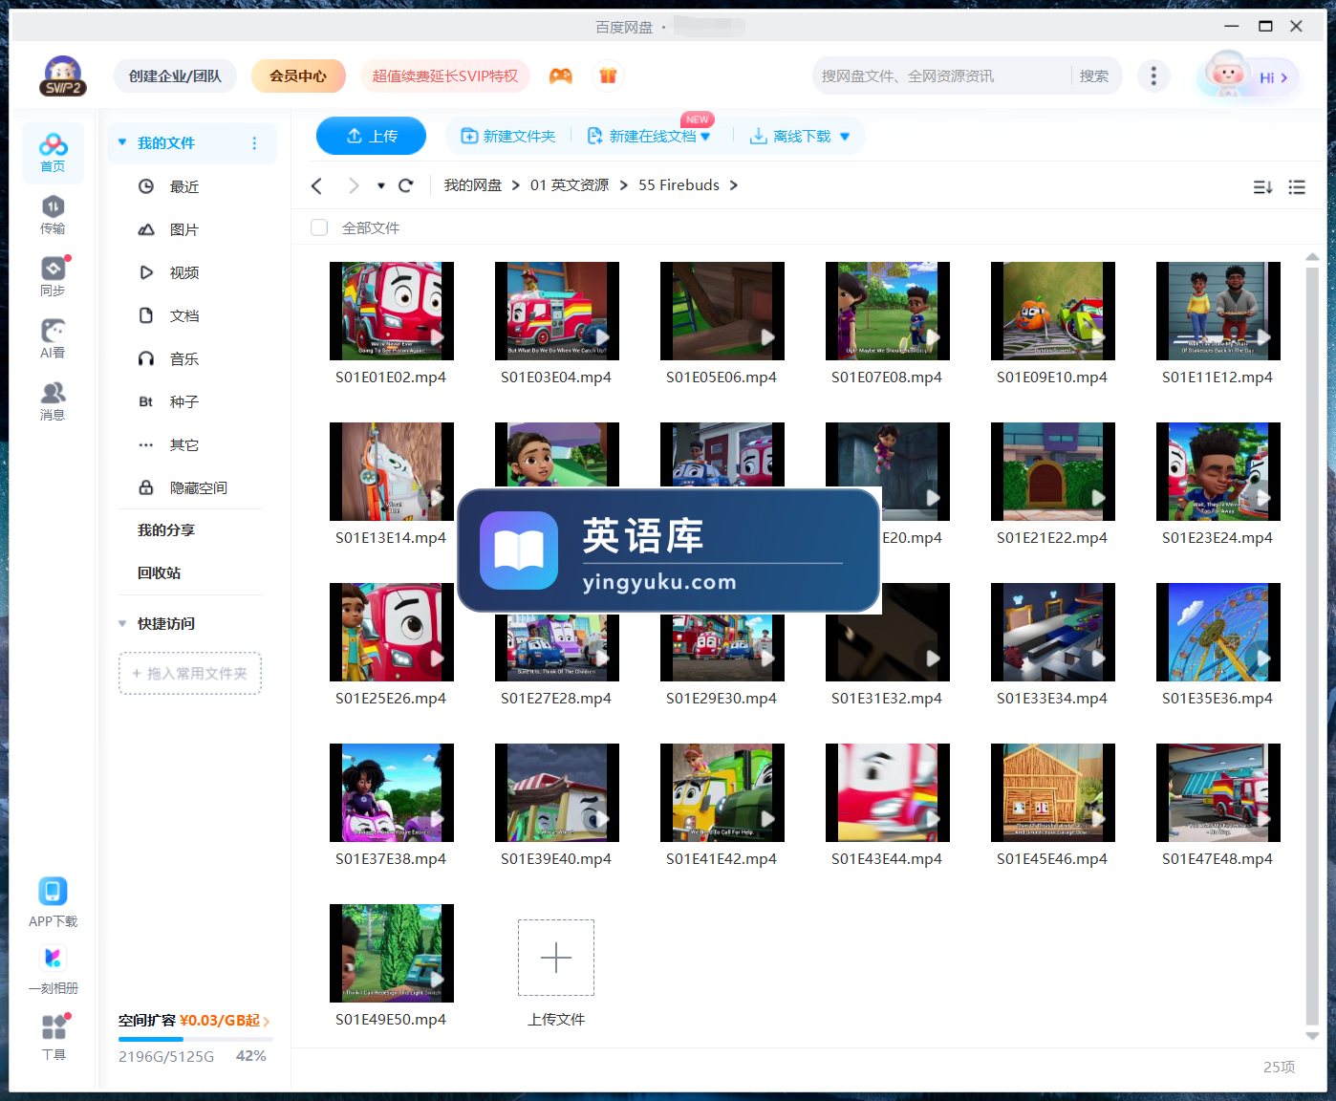Screen dimensions: 1336x1101
Task: Click 创建企业/团队 button
Action: coord(175,76)
